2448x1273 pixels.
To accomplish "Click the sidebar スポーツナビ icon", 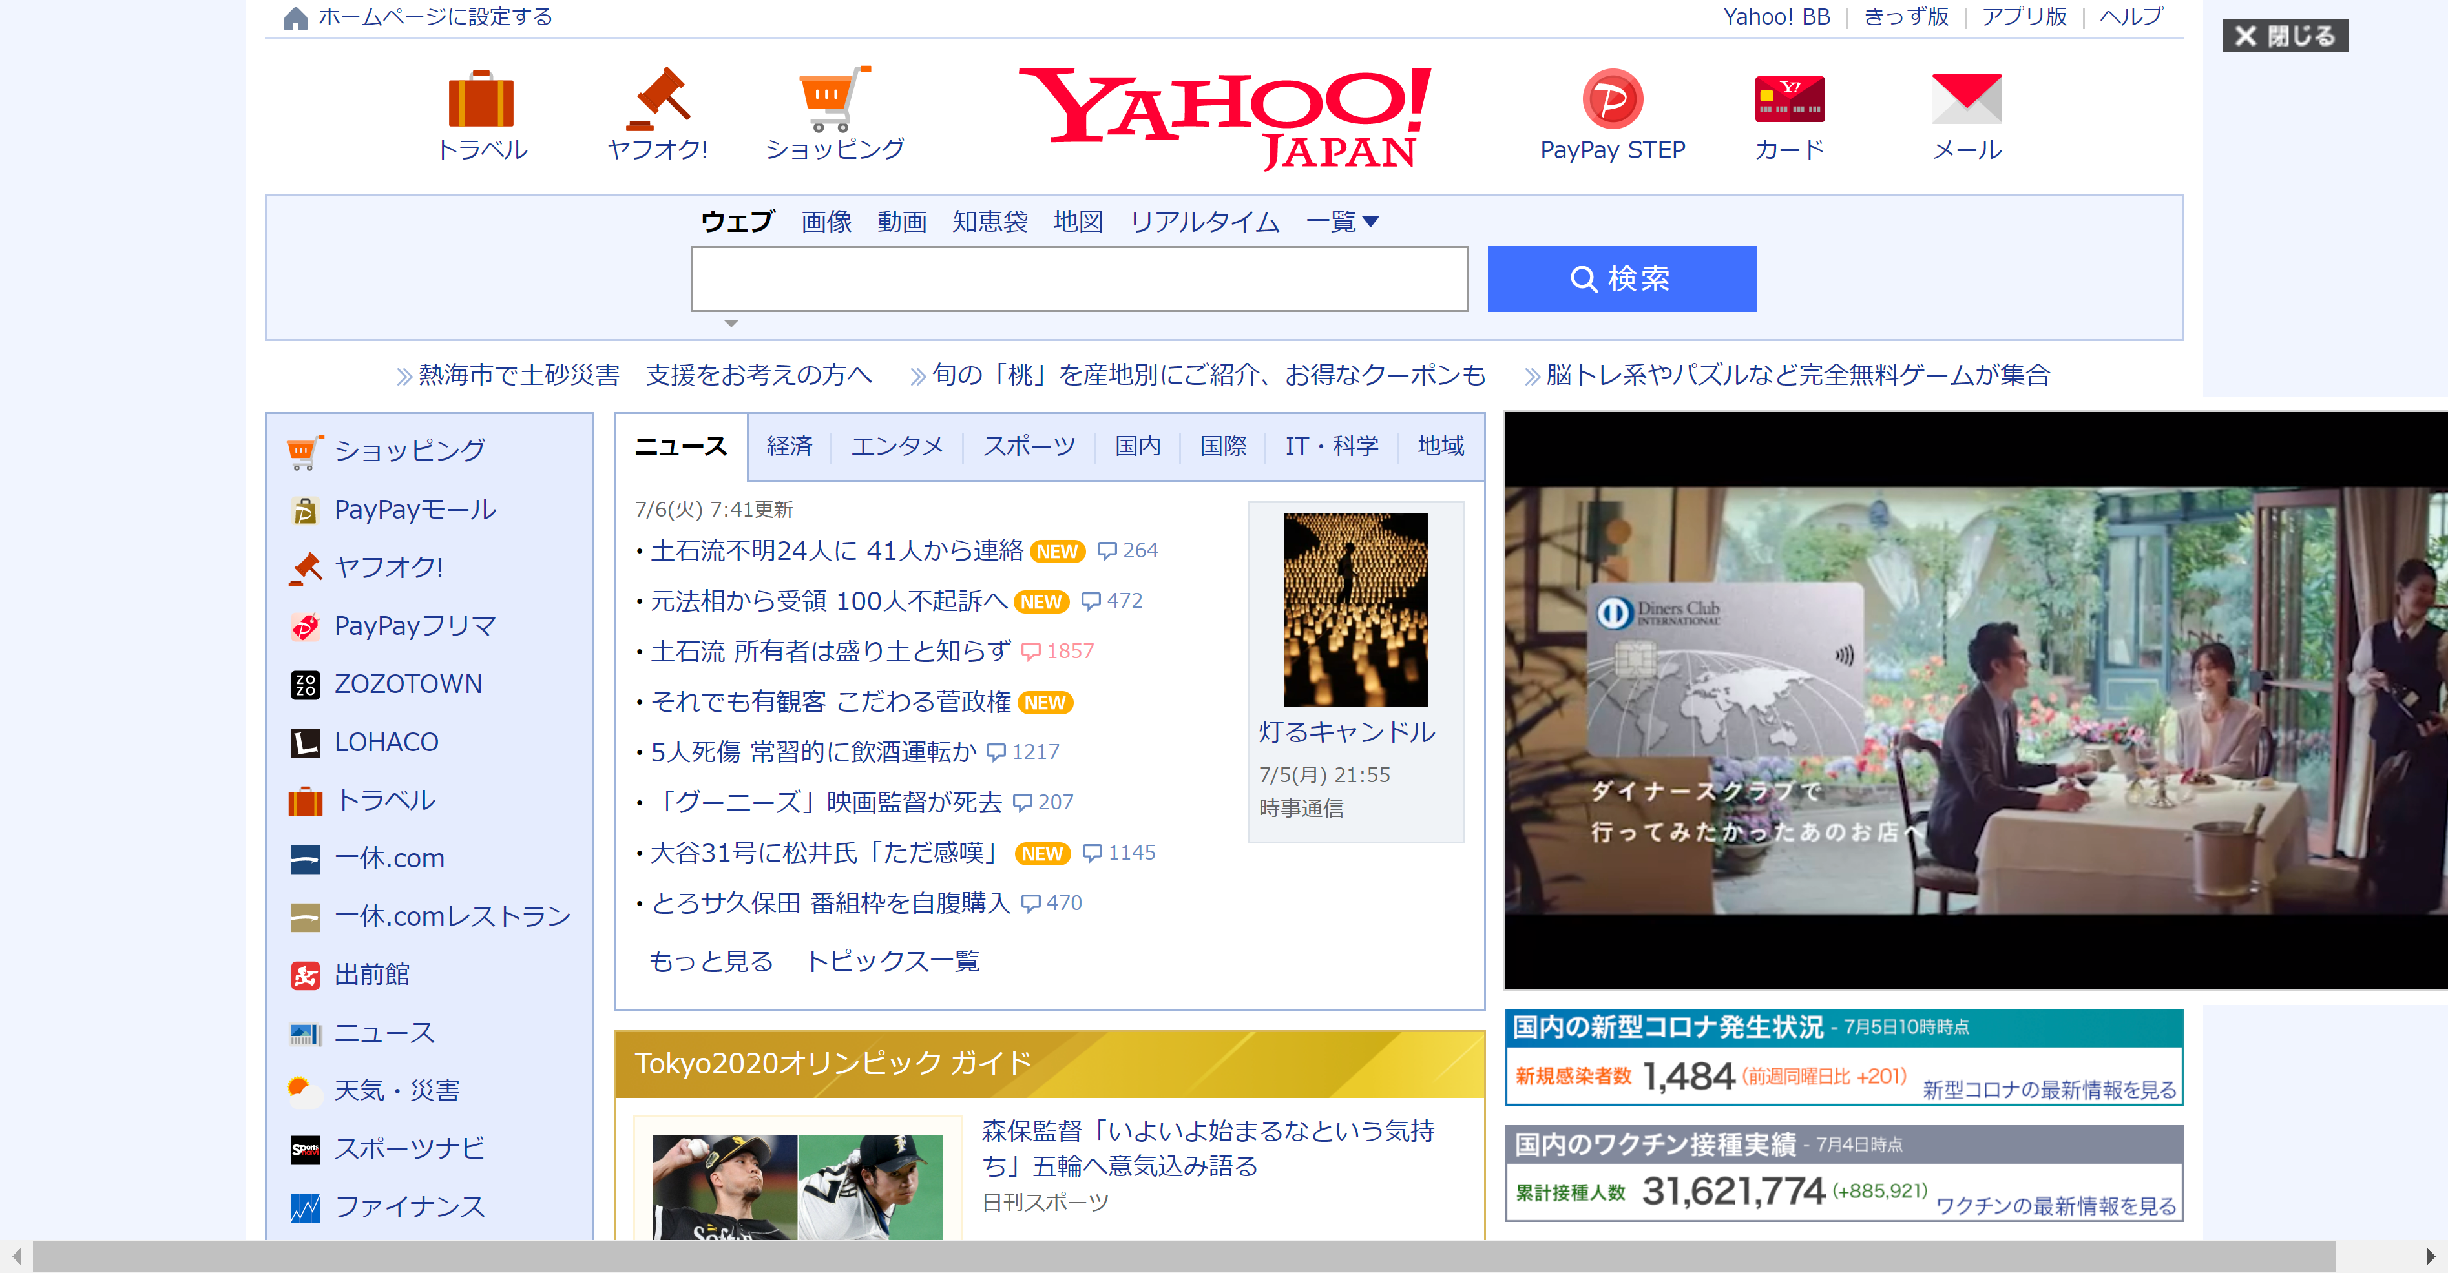I will point(304,1150).
